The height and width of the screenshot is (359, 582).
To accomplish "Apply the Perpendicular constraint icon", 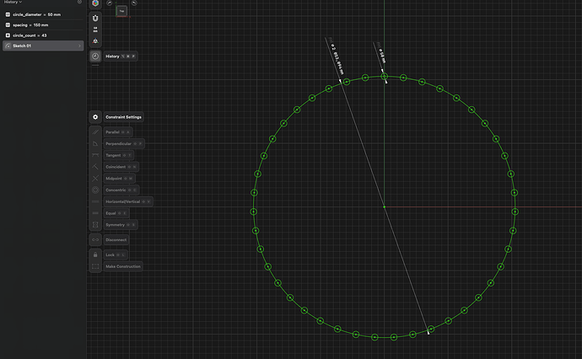I will tap(95, 143).
